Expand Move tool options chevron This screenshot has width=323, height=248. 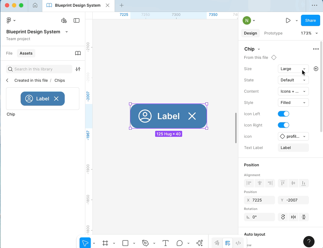(94, 243)
